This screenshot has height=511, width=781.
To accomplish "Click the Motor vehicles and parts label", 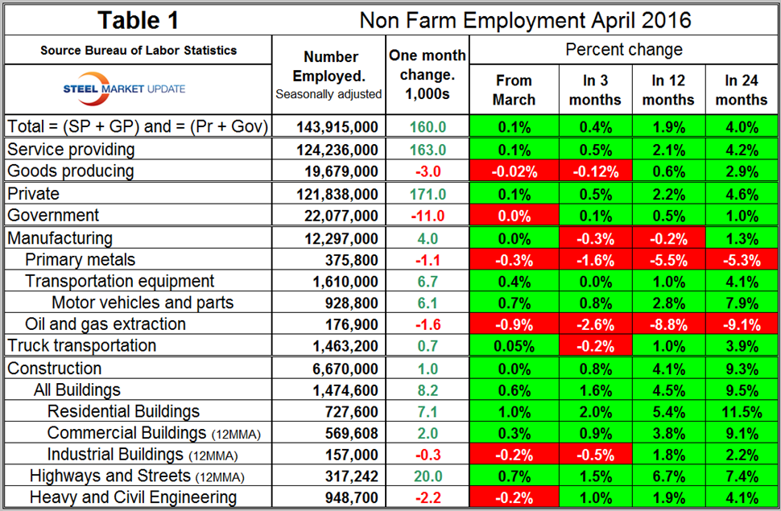I will pos(143,303).
